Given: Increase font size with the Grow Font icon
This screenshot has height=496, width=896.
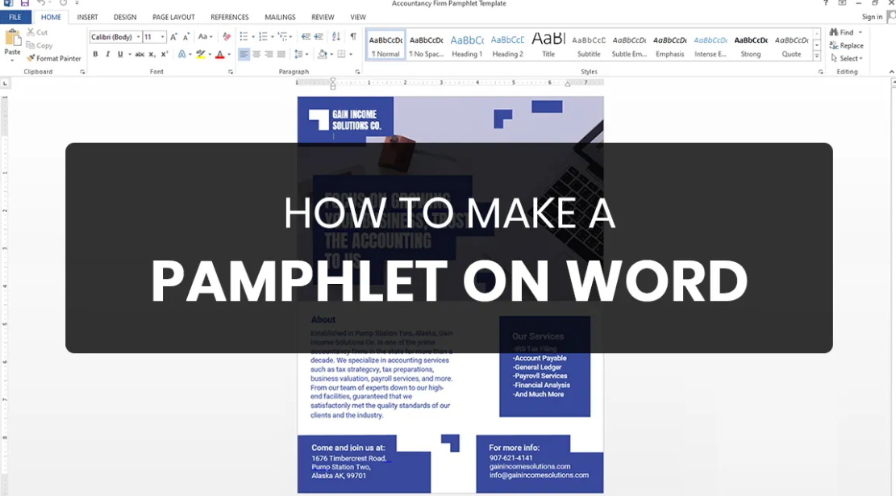Looking at the screenshot, I should click(173, 37).
